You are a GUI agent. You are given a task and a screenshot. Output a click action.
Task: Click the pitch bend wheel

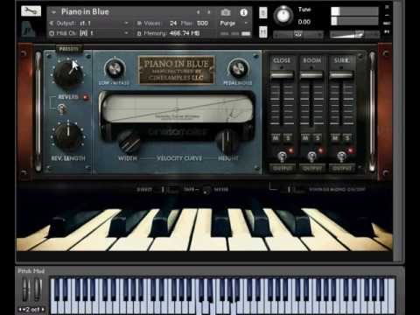(x=26, y=290)
